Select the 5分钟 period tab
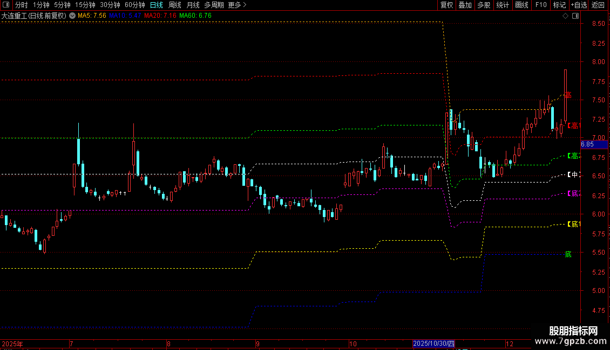This screenshot has height=350, width=610. tap(62, 5)
